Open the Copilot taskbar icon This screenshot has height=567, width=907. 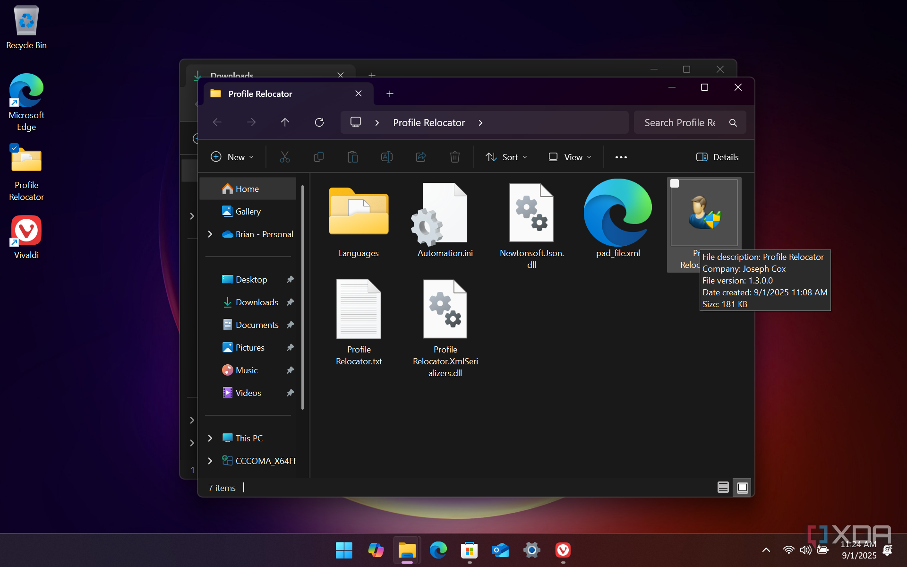[376, 550]
